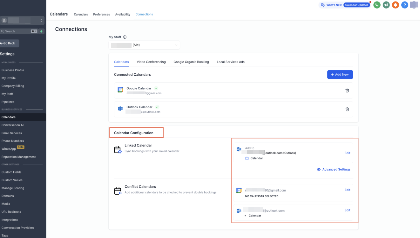Click the My Staff info icon

coord(125,37)
